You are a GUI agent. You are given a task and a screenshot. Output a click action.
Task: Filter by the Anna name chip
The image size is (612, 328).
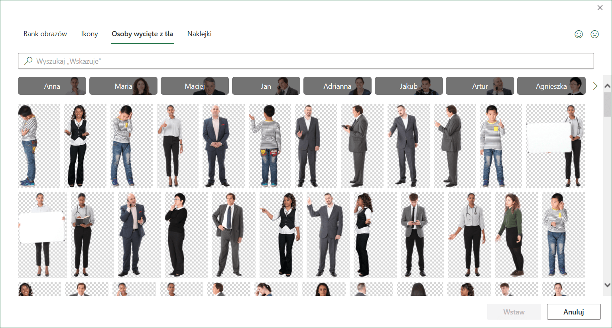coord(52,86)
